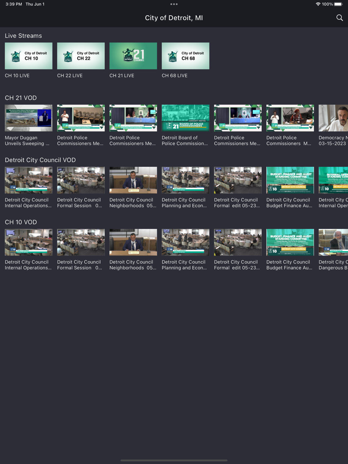This screenshot has height=464, width=348.
Task: Open Budget Finance Audit thumbnail in City Council VOD
Action: point(290,180)
